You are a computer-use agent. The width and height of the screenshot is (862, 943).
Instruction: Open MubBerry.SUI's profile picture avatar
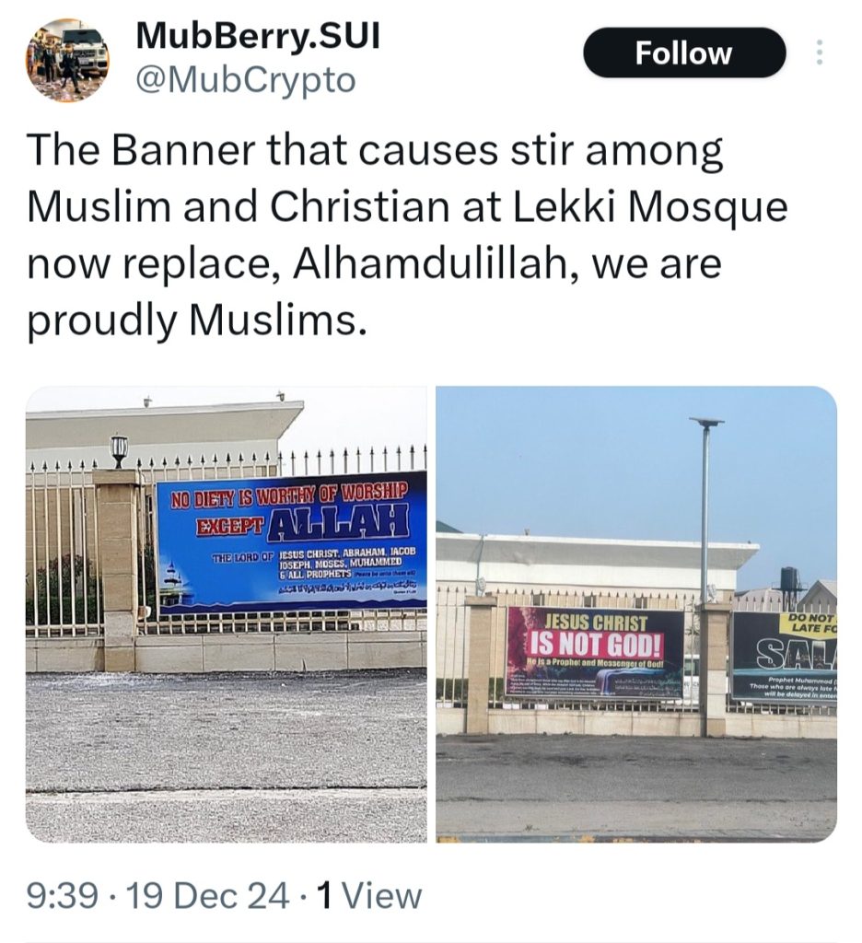[68, 59]
